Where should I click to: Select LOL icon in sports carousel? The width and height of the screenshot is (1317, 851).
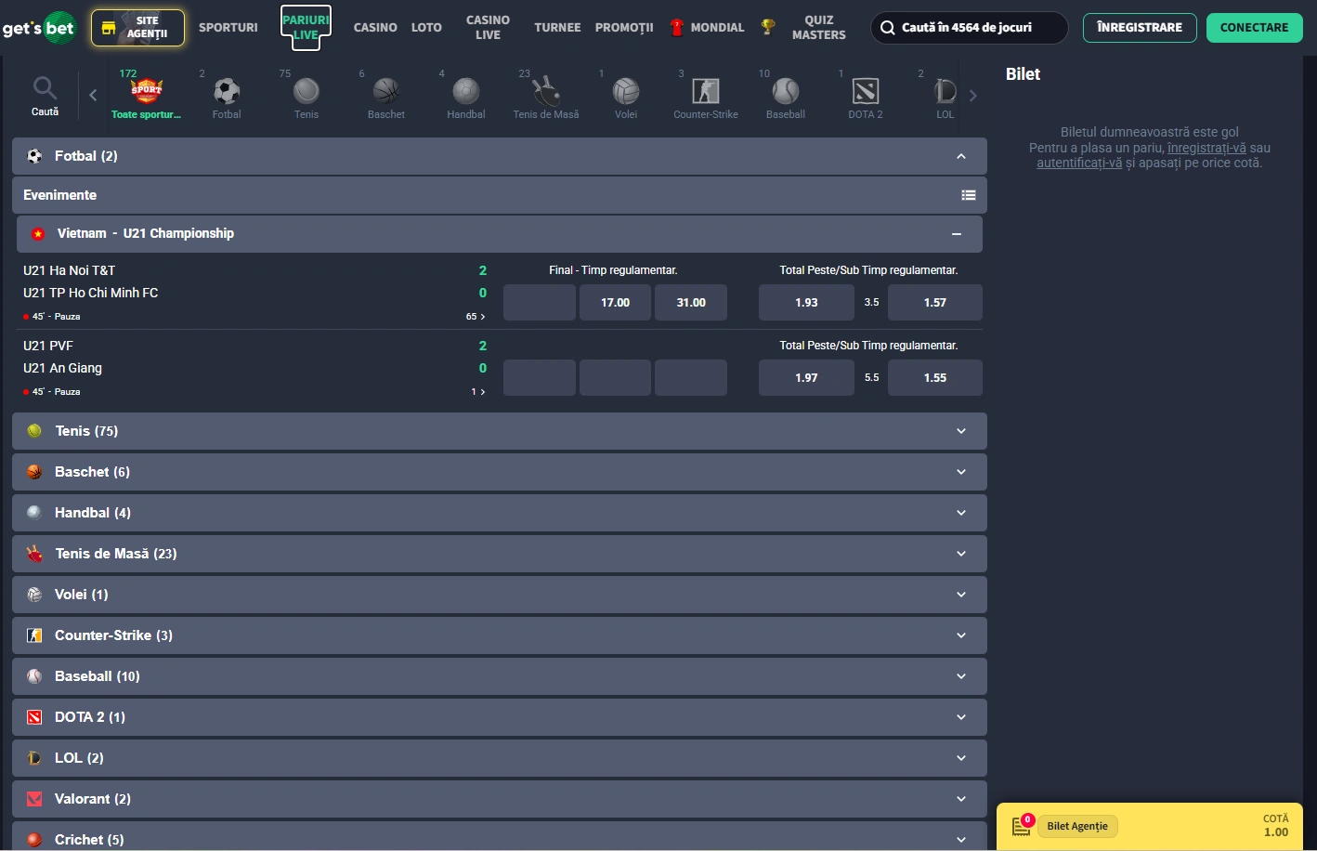click(x=945, y=91)
